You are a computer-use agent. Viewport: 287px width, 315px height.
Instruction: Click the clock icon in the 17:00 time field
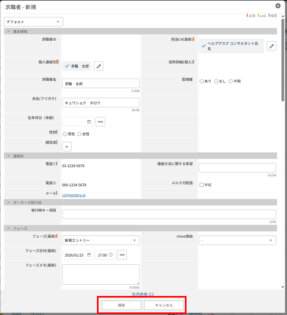click(x=111, y=255)
